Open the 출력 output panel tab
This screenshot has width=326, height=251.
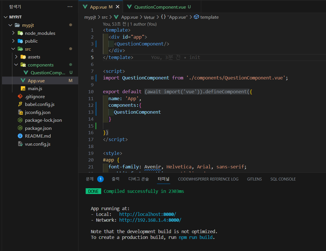coord(116,179)
